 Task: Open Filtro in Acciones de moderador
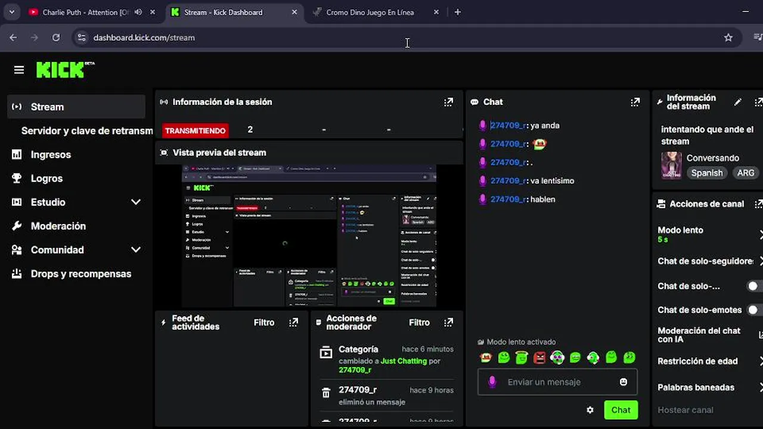(419, 322)
